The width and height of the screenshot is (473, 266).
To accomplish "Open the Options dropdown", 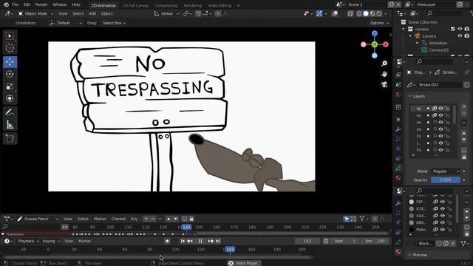I will pos(379,23).
